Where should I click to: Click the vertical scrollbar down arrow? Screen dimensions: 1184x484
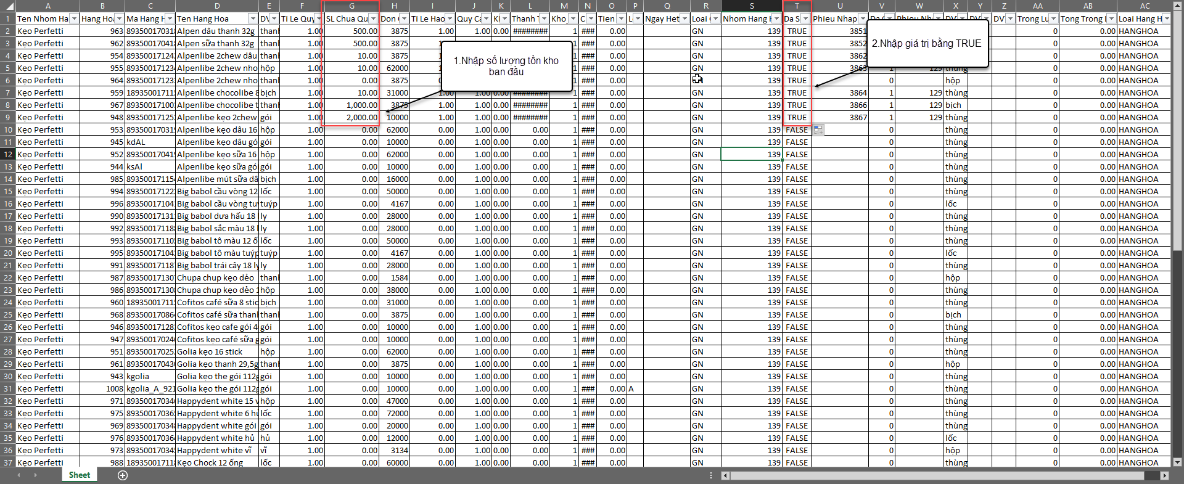(1177, 462)
